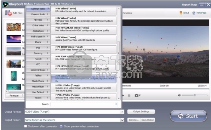Viewport: 211px width, 130px height.
Task: Stop playback with the square stop button
Action: click(129, 95)
